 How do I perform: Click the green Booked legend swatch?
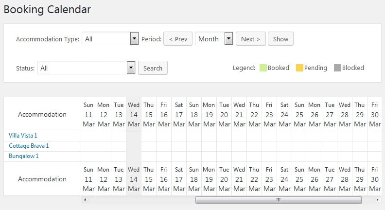tap(263, 68)
